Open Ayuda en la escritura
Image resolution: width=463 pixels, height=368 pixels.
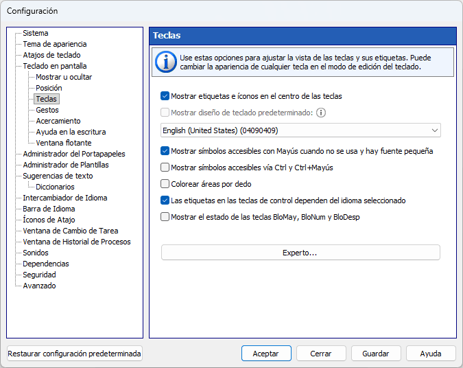click(x=71, y=132)
